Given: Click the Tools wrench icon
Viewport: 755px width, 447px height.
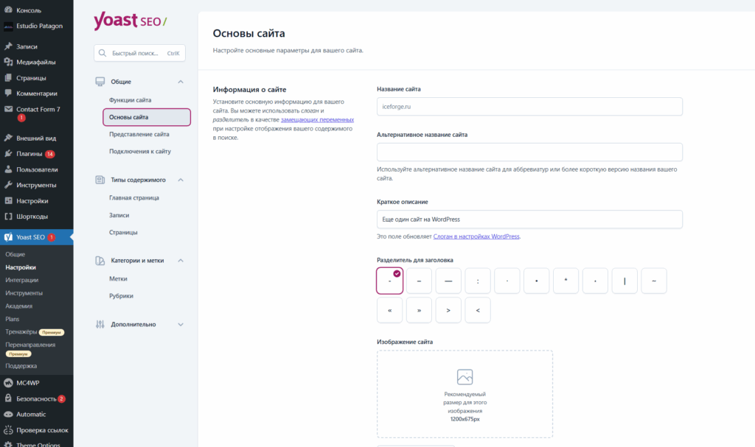Looking at the screenshot, I should (8, 185).
